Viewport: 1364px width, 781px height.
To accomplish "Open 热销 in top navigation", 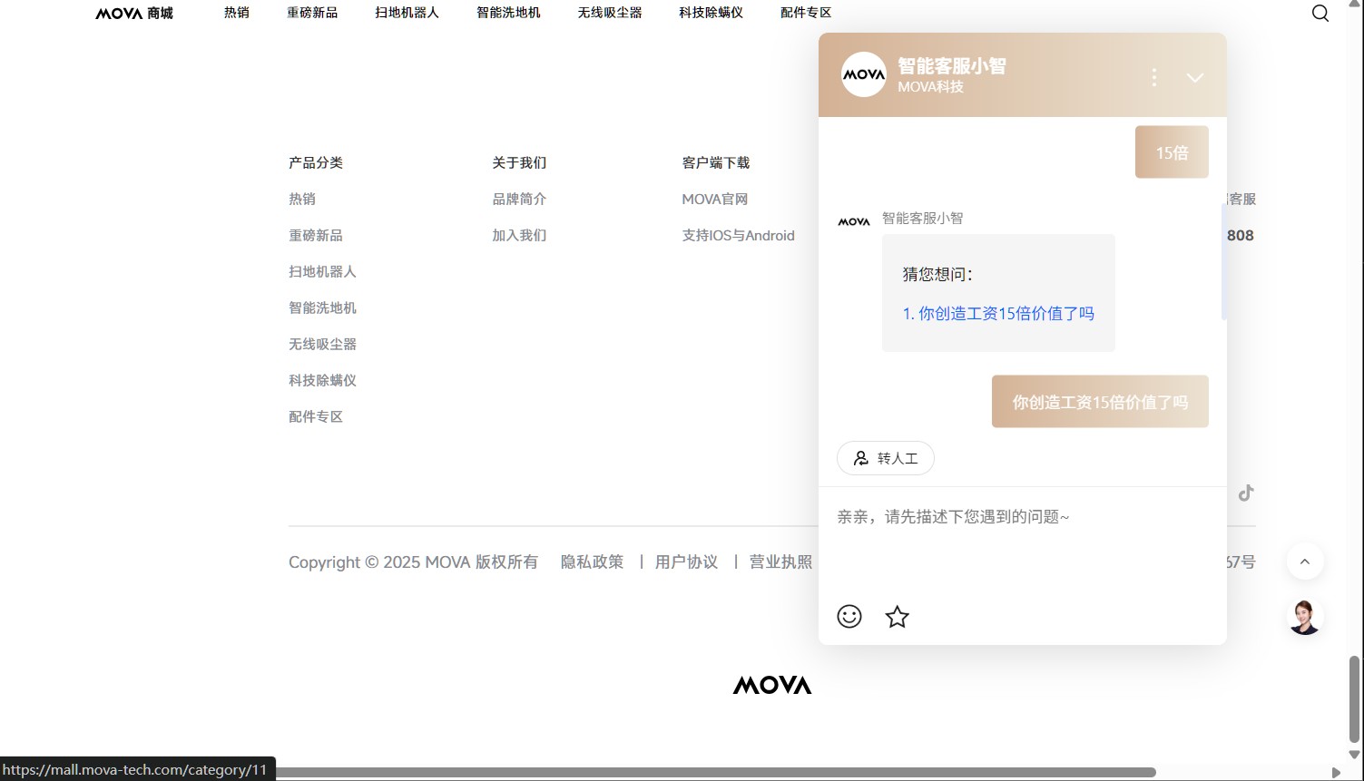I will 237,13.
